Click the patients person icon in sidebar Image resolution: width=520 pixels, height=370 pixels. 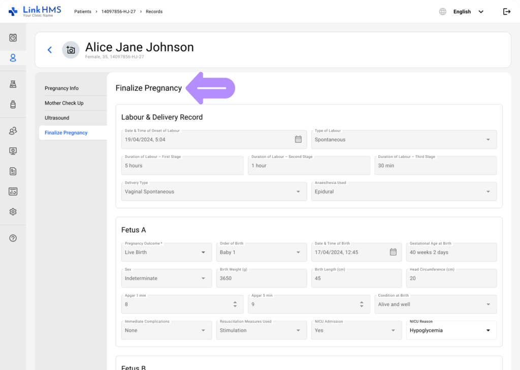13,58
